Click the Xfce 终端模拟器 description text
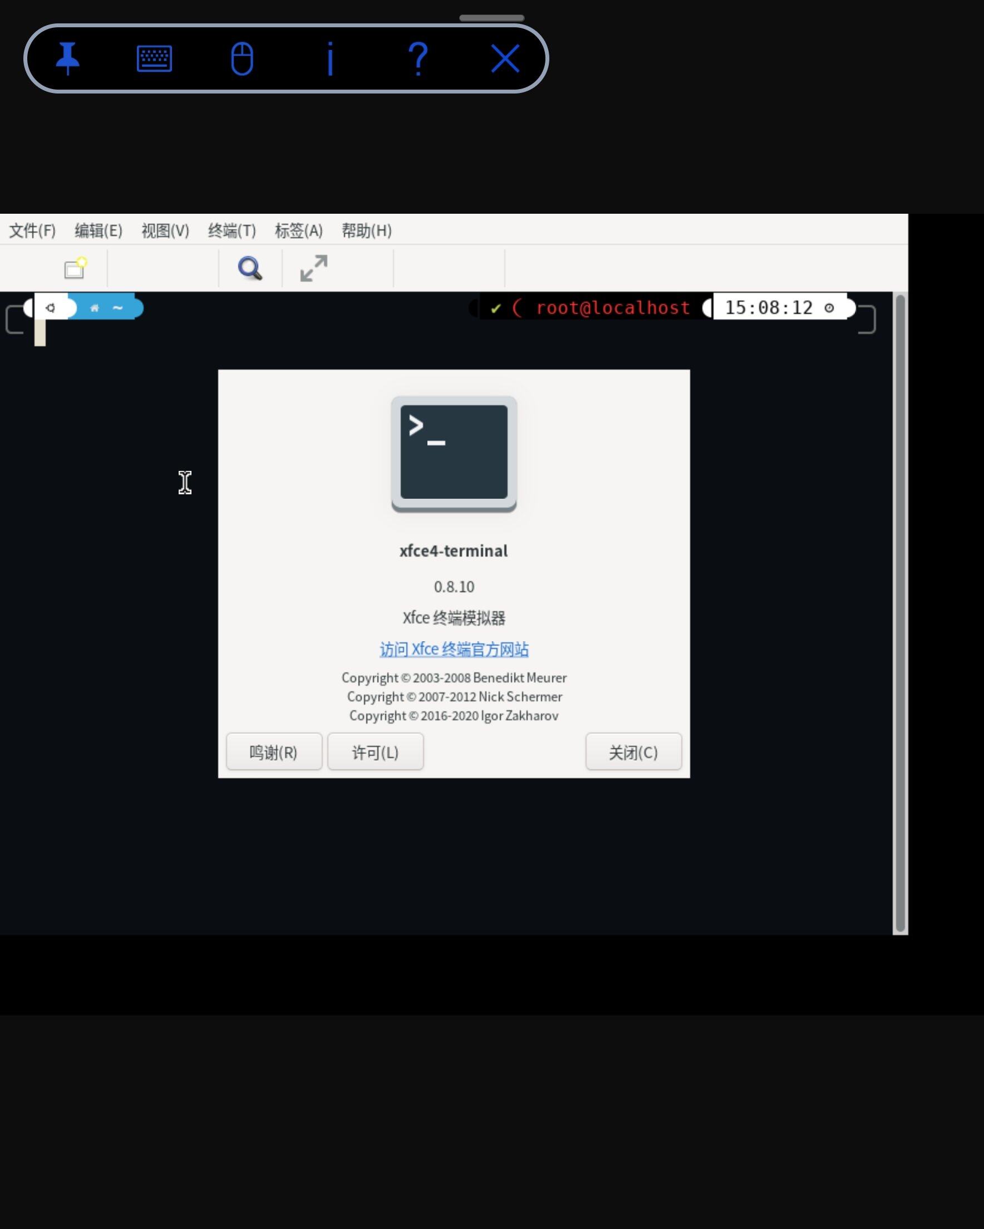 (454, 617)
